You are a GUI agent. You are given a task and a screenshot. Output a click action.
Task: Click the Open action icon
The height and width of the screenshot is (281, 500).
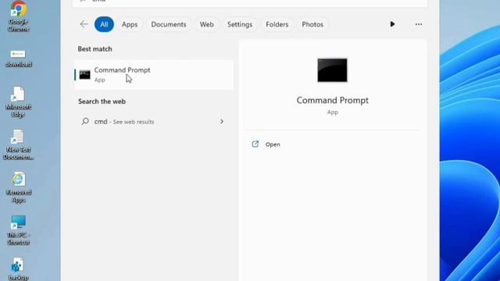tap(255, 144)
